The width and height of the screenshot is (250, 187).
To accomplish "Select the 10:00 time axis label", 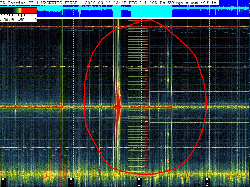I will pyautogui.click(x=139, y=181).
